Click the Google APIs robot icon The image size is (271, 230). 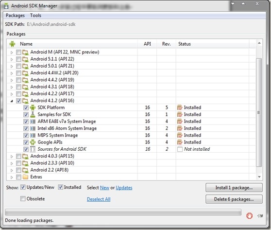(33, 142)
